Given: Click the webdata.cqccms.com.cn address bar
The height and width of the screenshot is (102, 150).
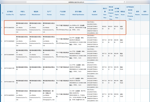Looking at the screenshot, I should (75, 1).
